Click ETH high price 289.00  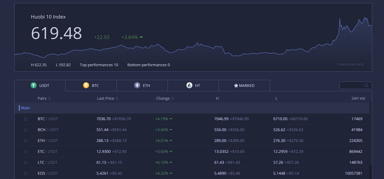click(220, 141)
